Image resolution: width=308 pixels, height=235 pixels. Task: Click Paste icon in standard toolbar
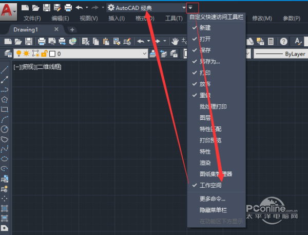[x=106, y=42]
